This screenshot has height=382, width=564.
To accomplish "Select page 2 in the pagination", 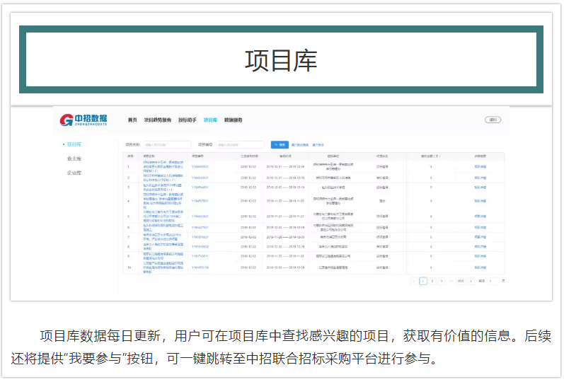I will click(x=432, y=281).
